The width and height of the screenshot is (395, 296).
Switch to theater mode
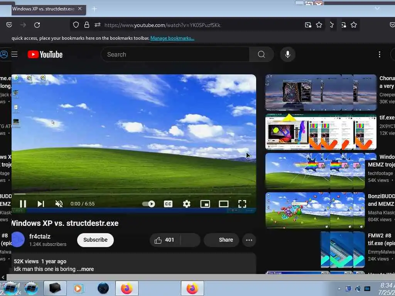[x=224, y=204]
